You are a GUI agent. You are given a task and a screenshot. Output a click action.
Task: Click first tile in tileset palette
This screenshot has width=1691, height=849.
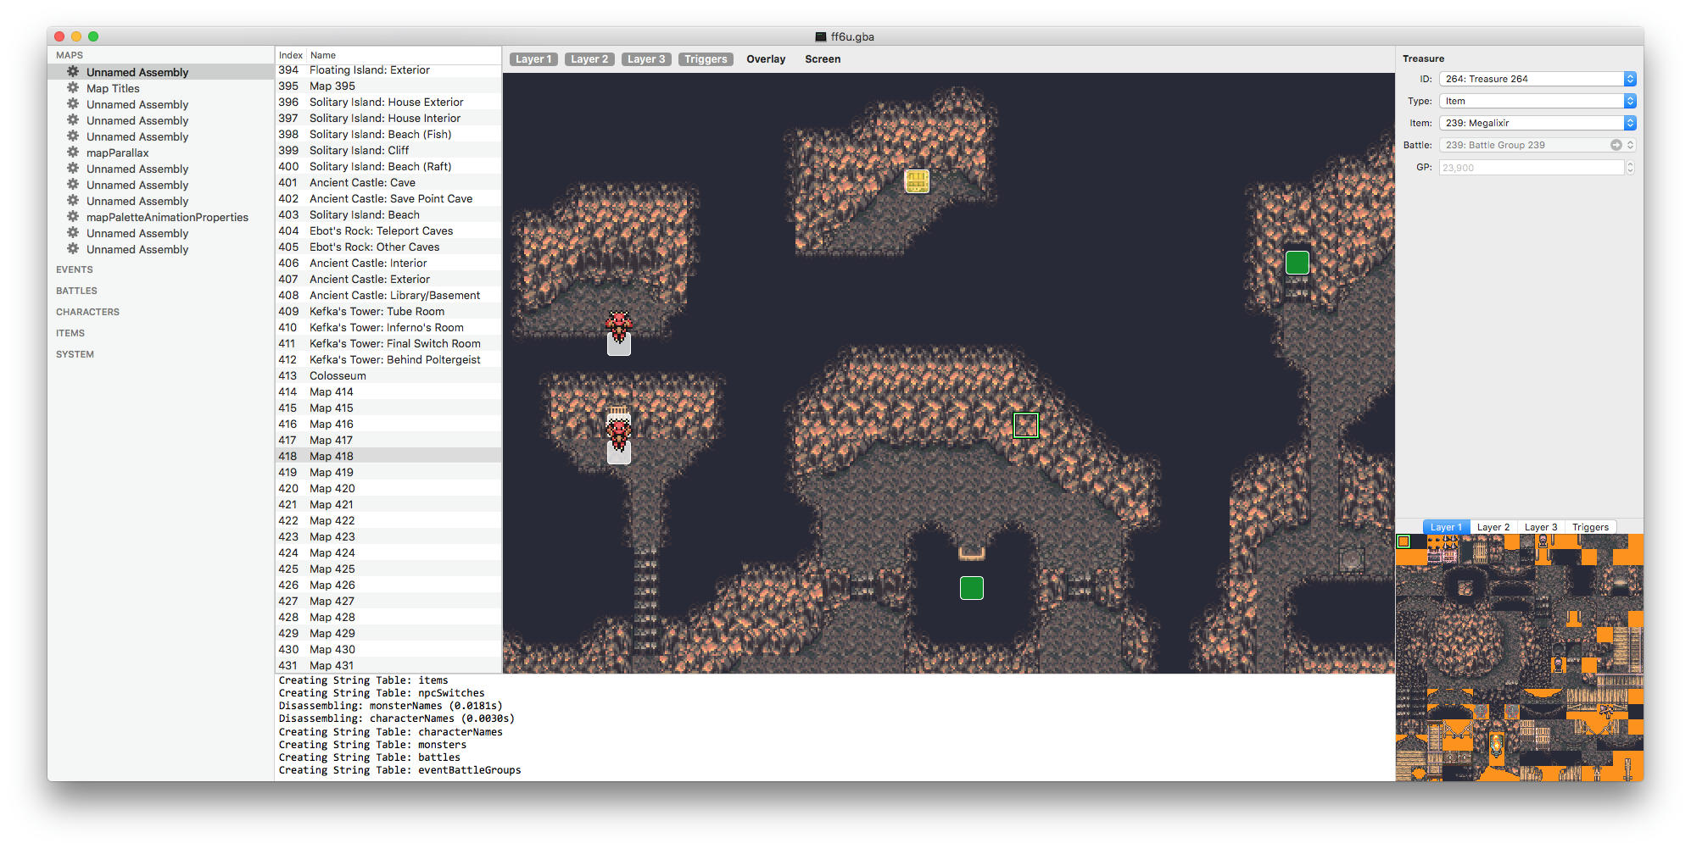point(1404,541)
